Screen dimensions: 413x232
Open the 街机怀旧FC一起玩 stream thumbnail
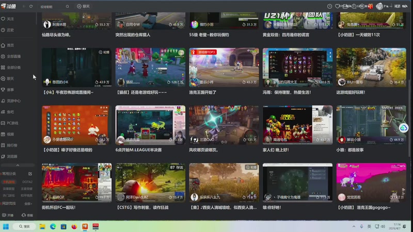[x=76, y=183]
